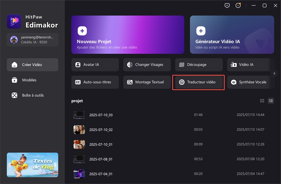Launch the Avatar IA tool
Image resolution: width=281 pixels, height=184 pixels.
[95, 65]
